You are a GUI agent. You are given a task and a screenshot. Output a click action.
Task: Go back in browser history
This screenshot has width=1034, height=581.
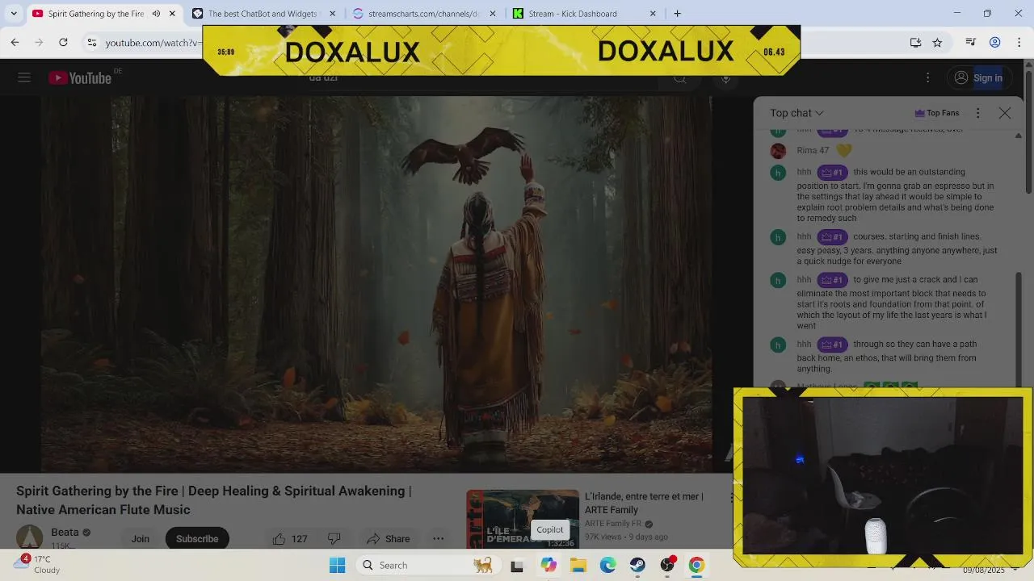[x=15, y=42]
